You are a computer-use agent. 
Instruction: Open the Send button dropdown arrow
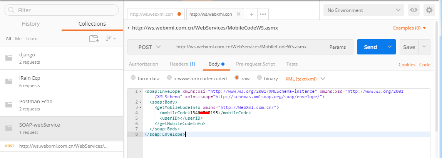(x=390, y=46)
